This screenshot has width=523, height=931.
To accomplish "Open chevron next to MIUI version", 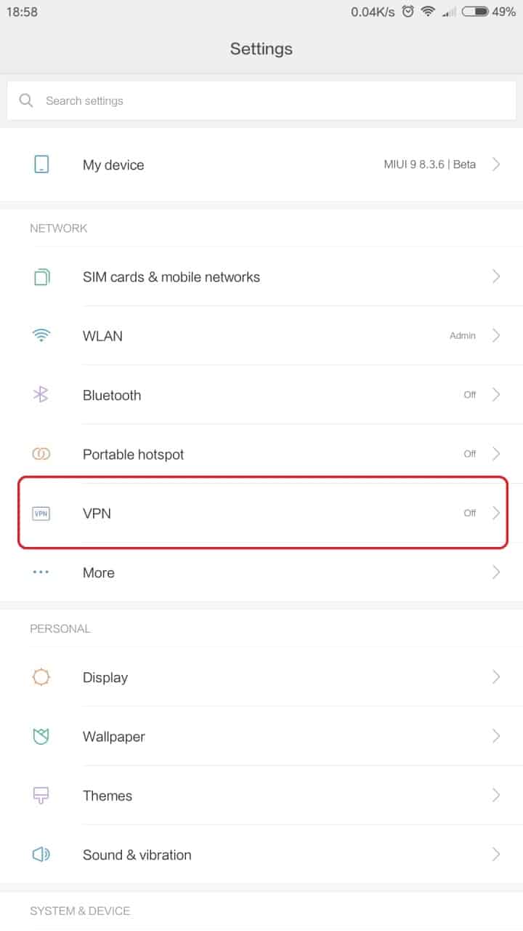I will pos(496,164).
